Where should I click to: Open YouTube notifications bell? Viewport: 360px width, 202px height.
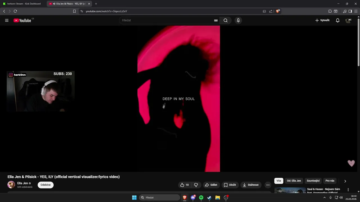[x=338, y=20]
